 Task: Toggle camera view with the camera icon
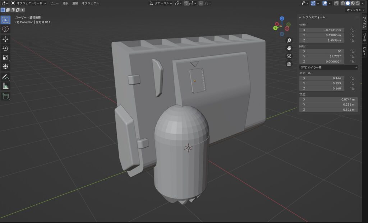pos(289,56)
